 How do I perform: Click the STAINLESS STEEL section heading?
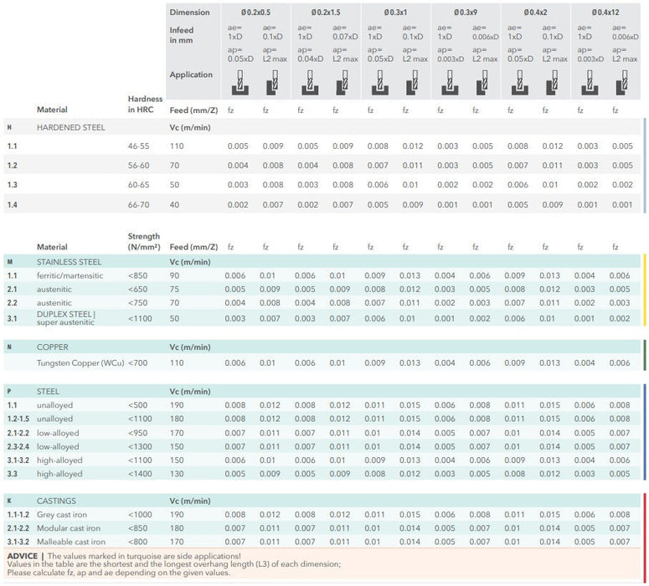click(x=69, y=262)
